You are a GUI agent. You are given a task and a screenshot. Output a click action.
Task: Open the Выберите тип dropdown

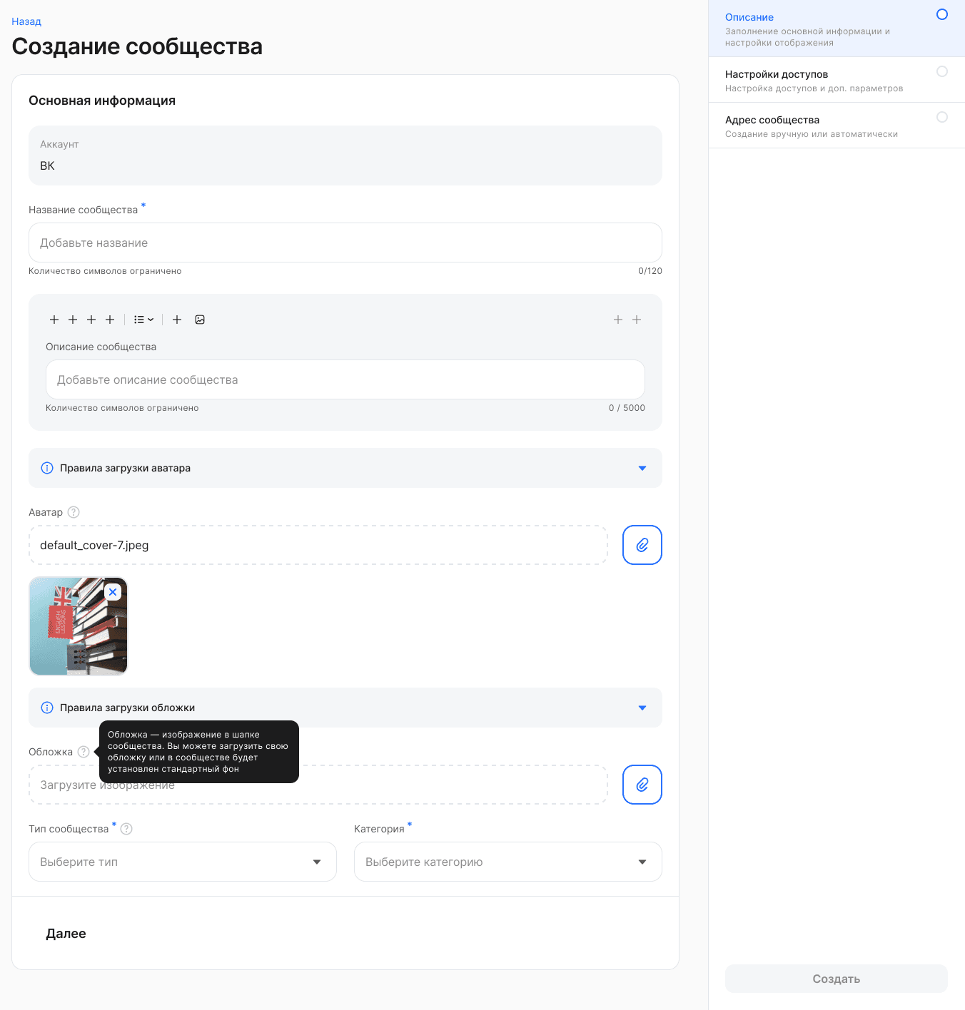pos(183,862)
